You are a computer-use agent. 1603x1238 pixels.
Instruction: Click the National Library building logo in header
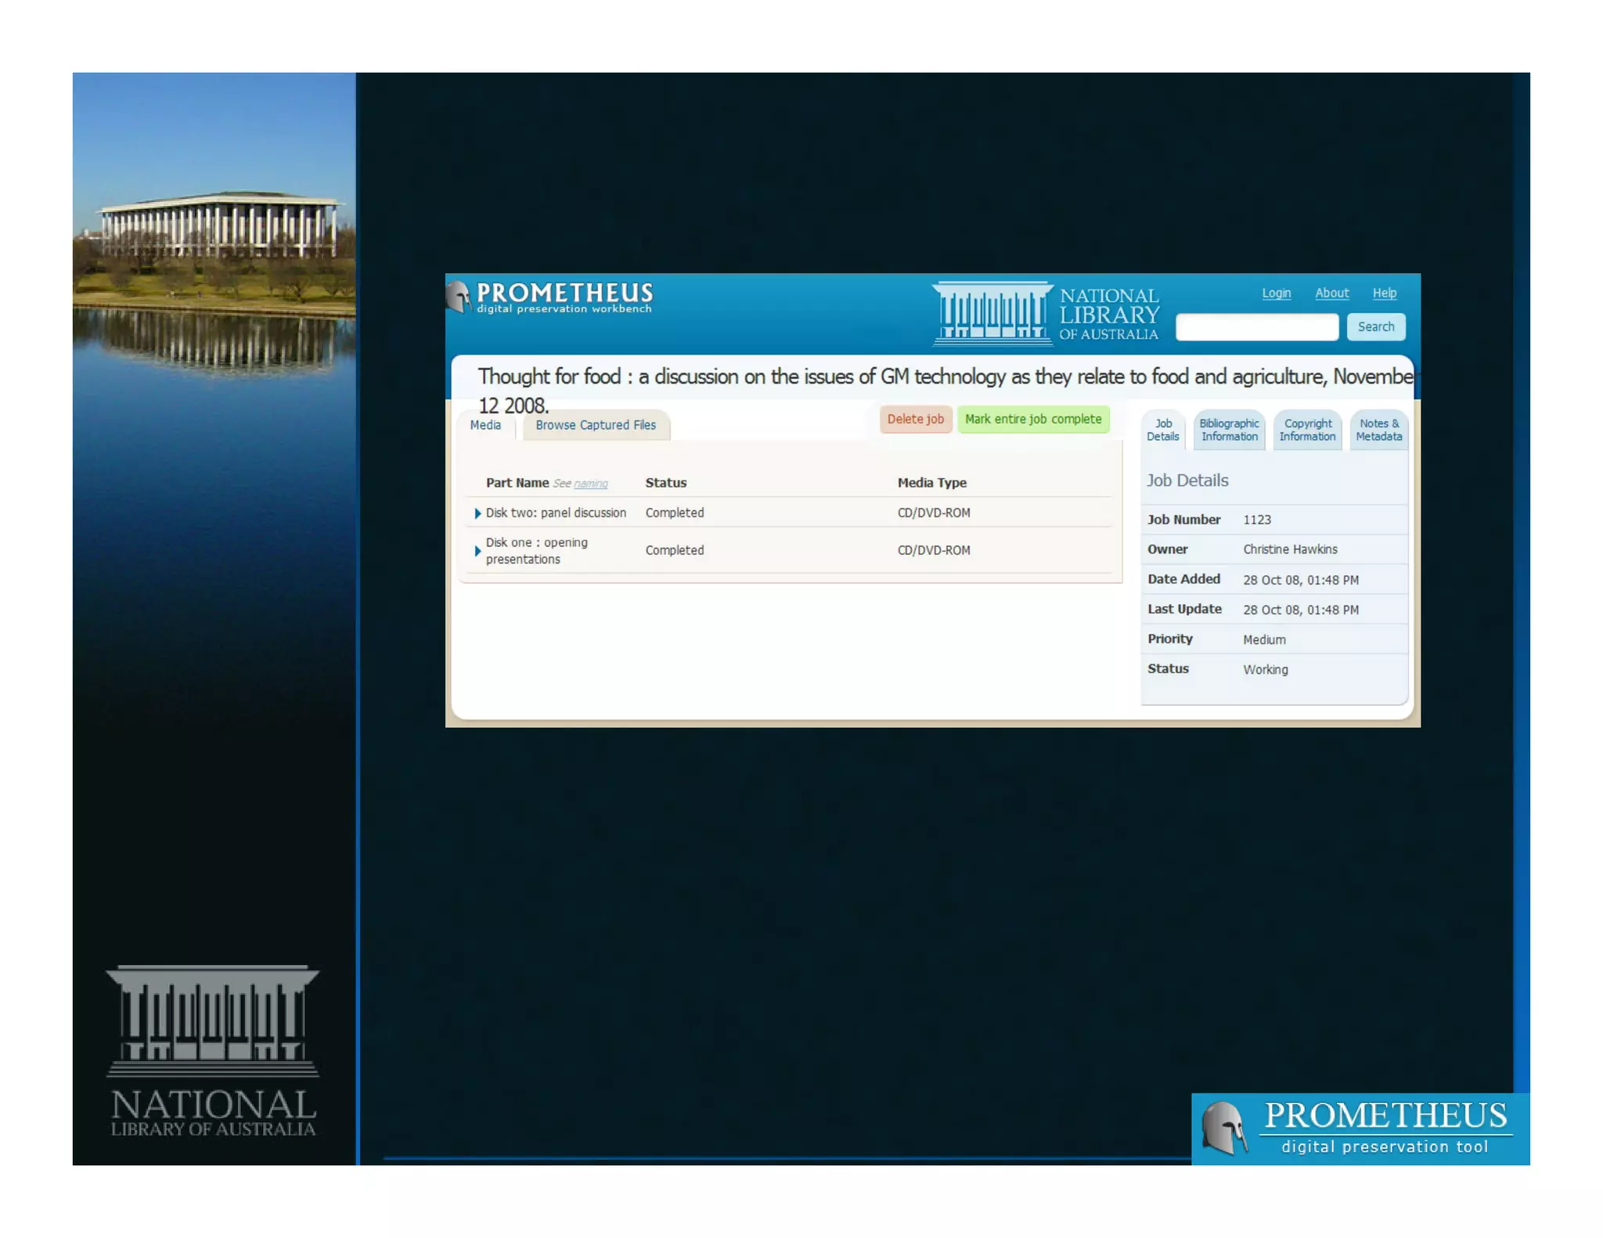click(x=992, y=313)
